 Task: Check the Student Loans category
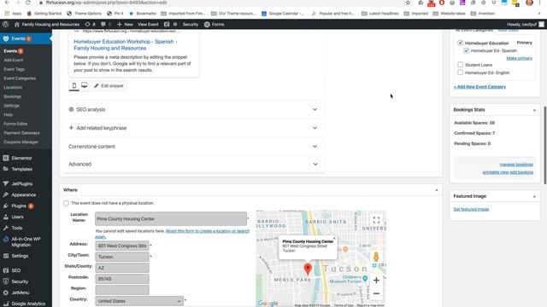click(x=460, y=65)
